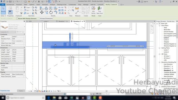Click the view scale 1:50 control
Viewport: 178px width, 100px height.
click(30, 91)
